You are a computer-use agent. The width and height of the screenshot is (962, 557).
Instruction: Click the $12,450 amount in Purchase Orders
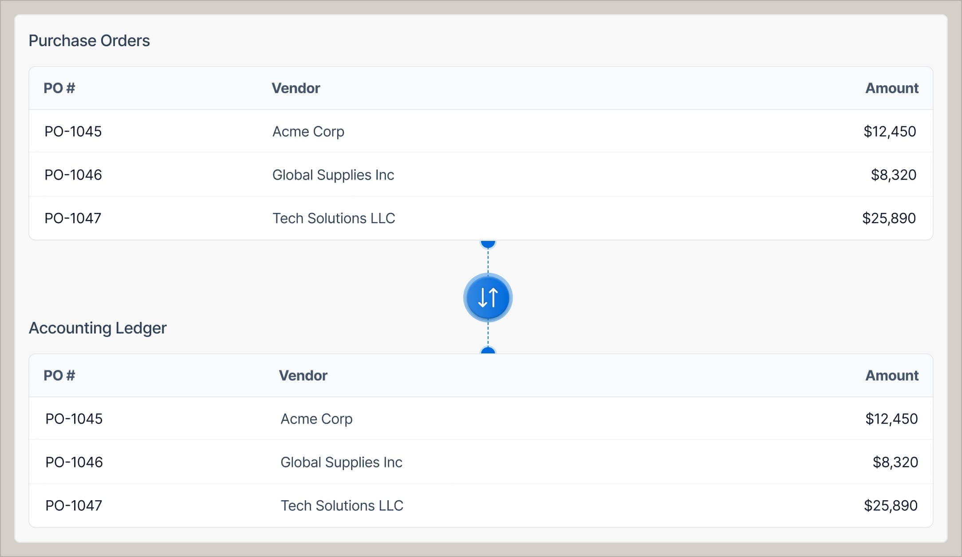point(889,131)
